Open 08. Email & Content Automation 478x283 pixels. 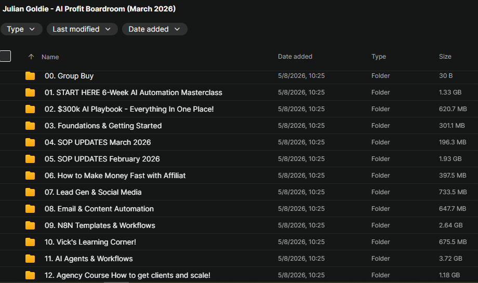click(x=99, y=209)
